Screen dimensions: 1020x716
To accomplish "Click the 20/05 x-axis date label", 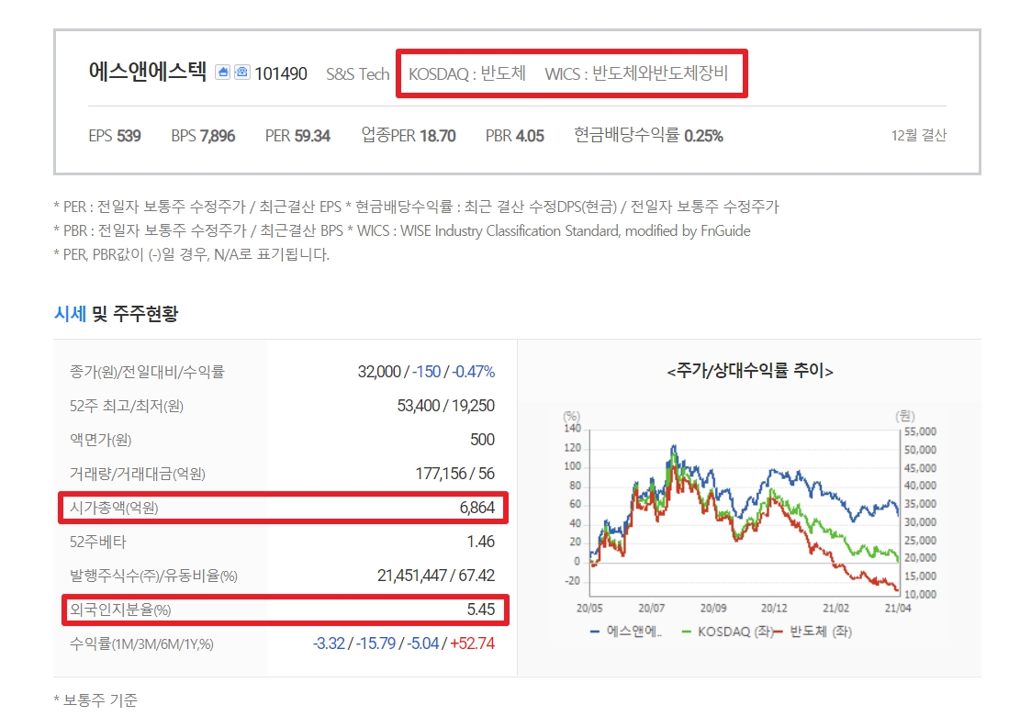I will (x=589, y=608).
